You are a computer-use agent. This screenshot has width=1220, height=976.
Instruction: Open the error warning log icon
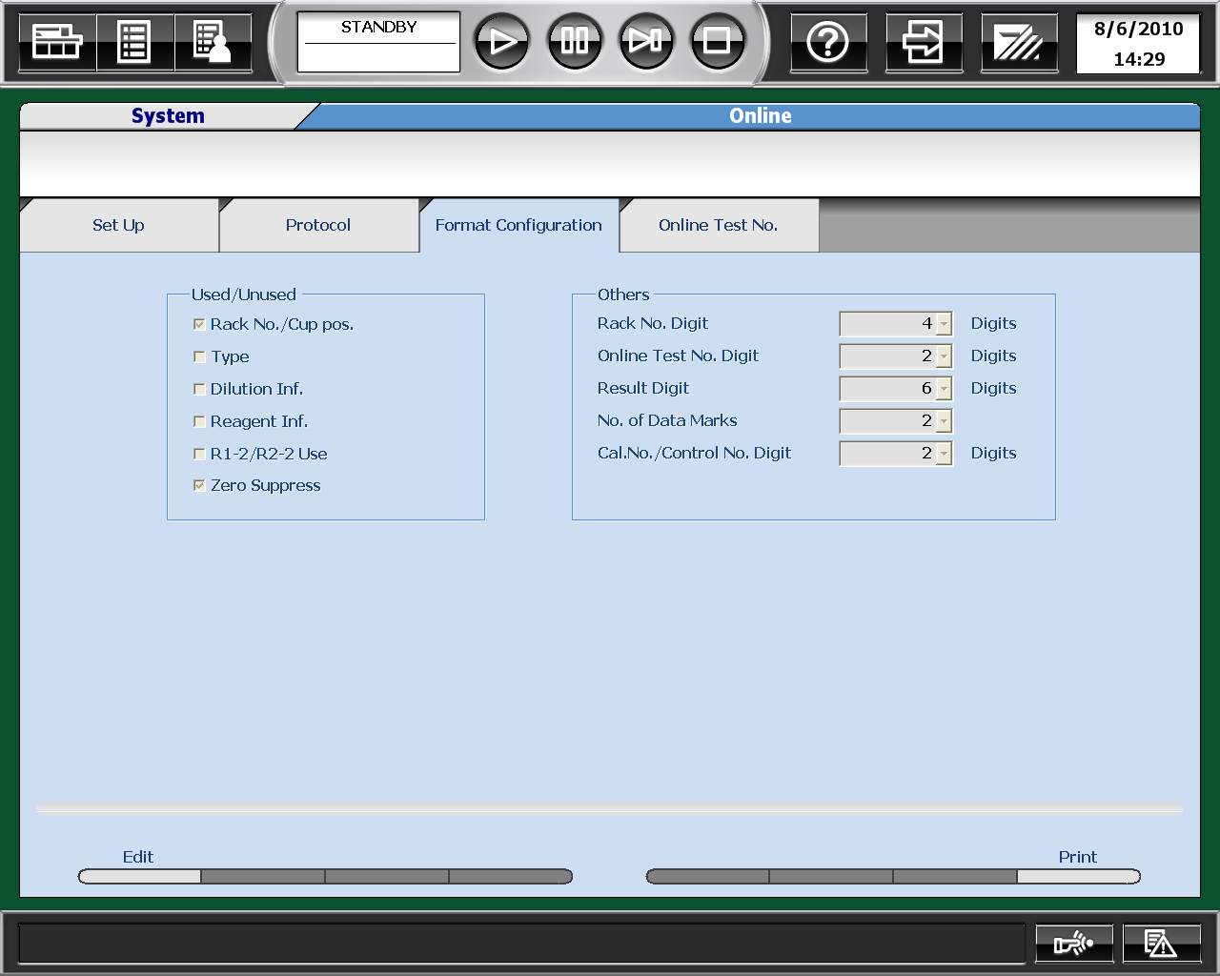[1160, 944]
